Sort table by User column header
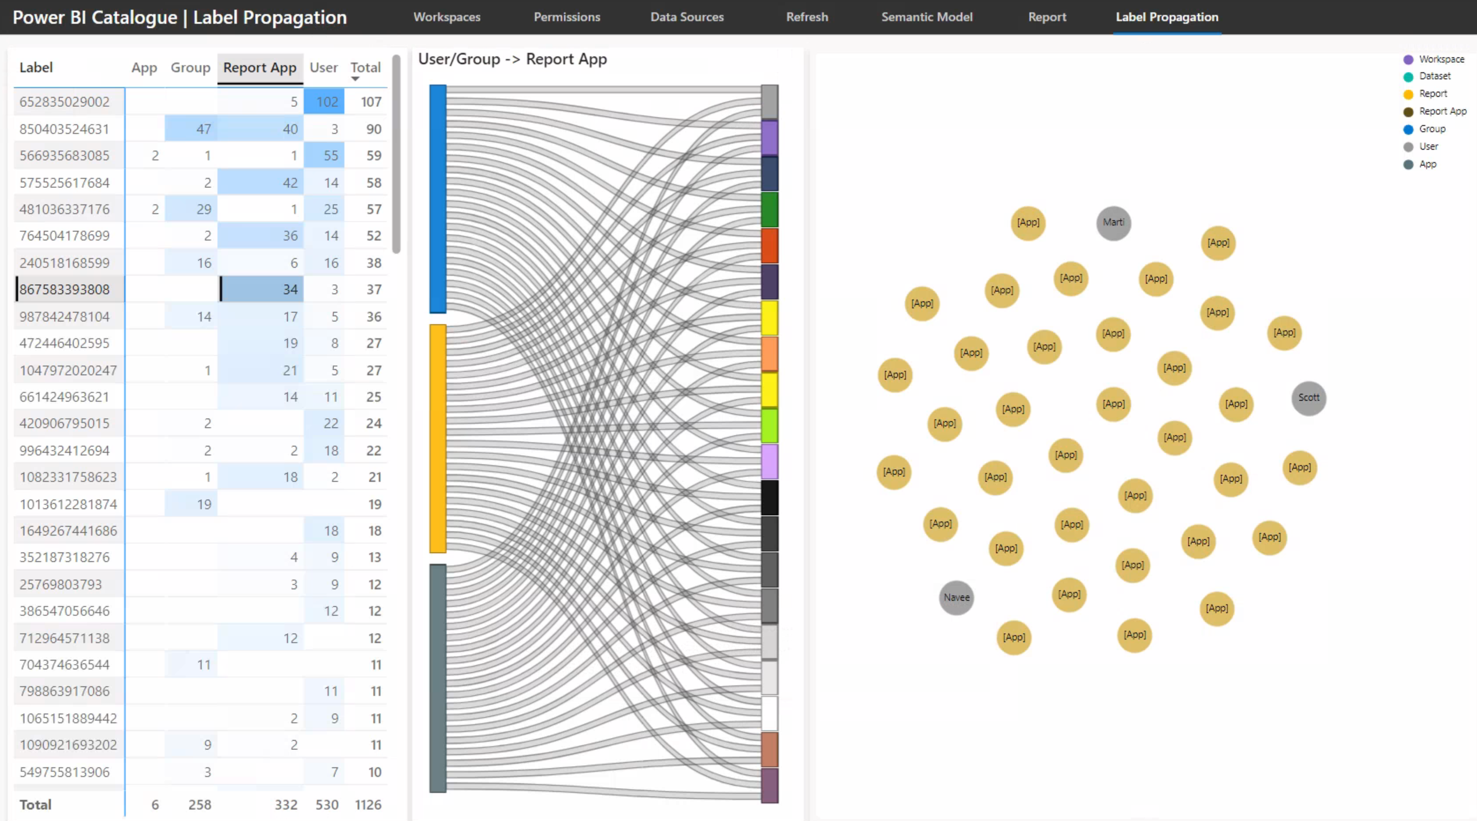1477x821 pixels. click(323, 68)
